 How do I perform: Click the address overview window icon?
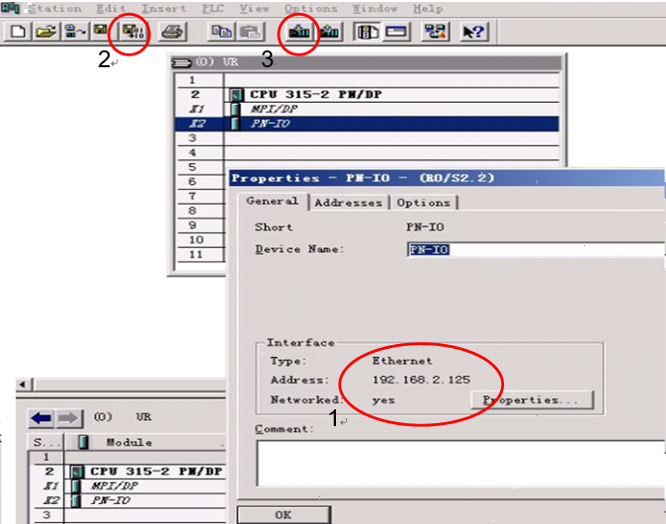[x=396, y=32]
